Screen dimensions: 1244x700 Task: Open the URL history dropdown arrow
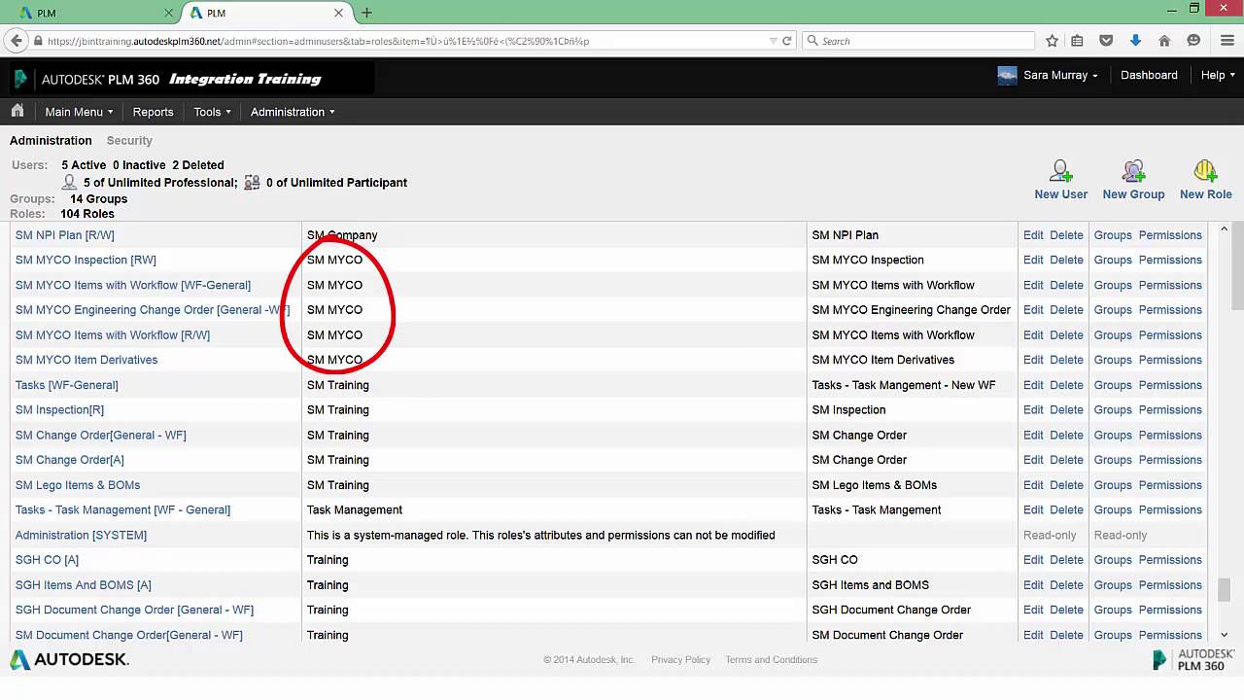coord(773,41)
